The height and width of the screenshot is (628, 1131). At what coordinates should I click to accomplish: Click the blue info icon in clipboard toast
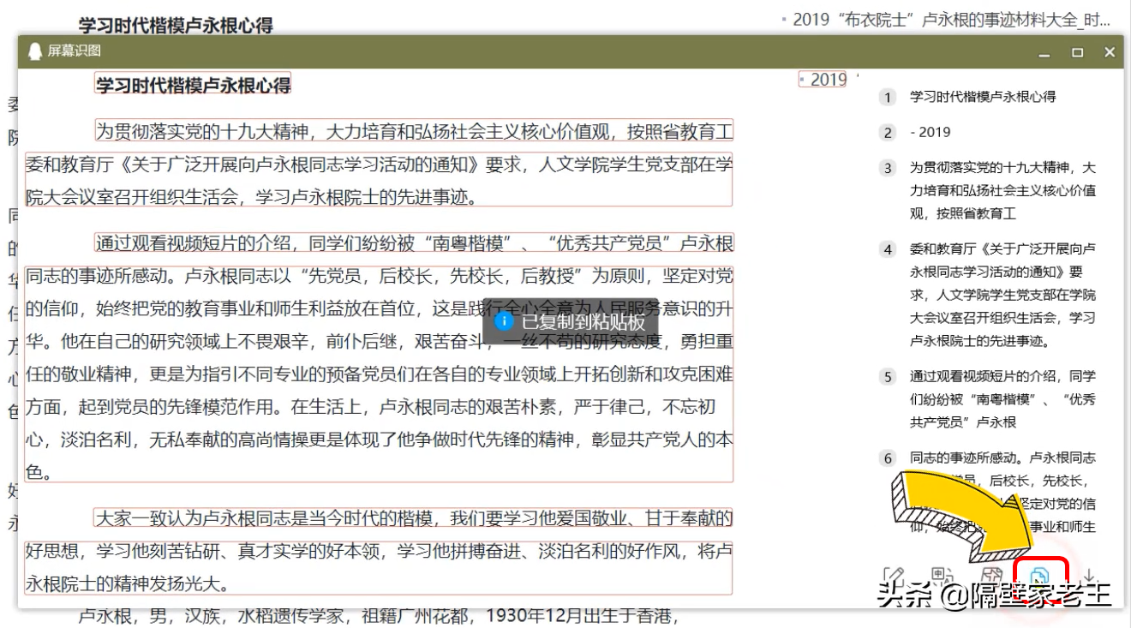(x=505, y=322)
